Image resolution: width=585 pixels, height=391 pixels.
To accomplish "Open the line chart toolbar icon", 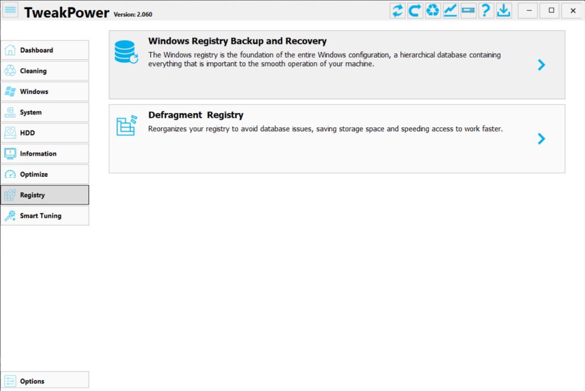I will pos(450,10).
